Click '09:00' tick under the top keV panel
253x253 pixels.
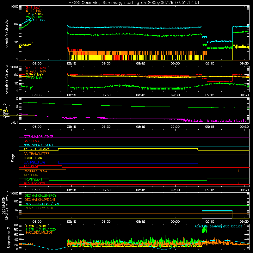175,64
